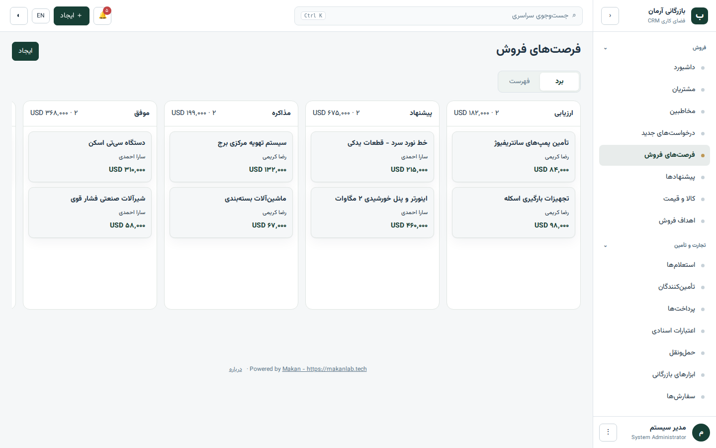716x448 pixels.
Task: Open کالا و قیمت in sidebar
Action: click(x=654, y=199)
